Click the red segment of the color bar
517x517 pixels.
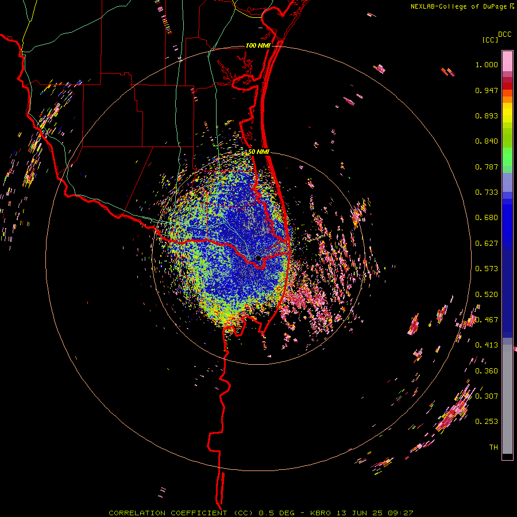pos(507,86)
